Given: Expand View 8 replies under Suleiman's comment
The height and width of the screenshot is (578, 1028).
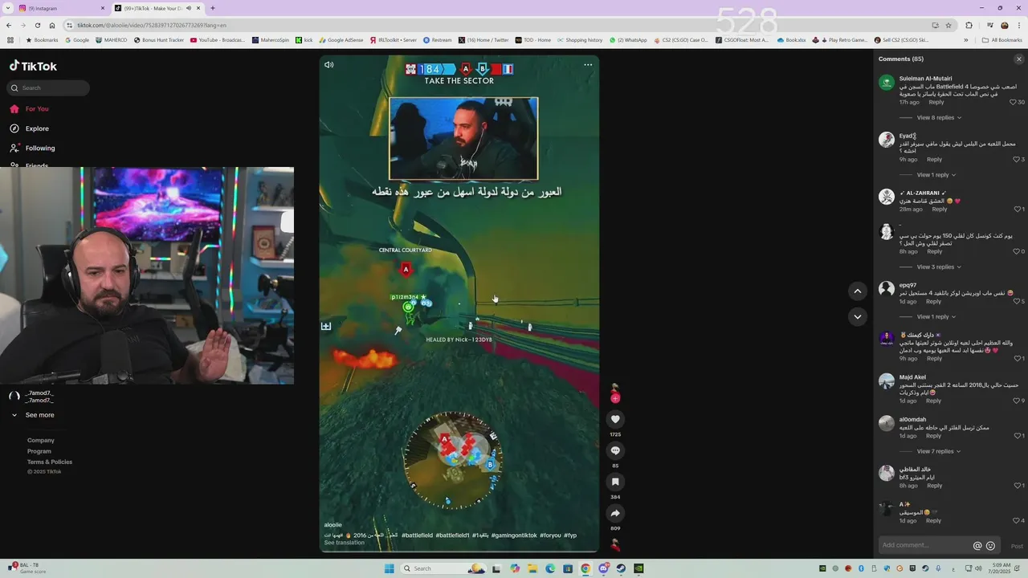Looking at the screenshot, I should (x=939, y=117).
